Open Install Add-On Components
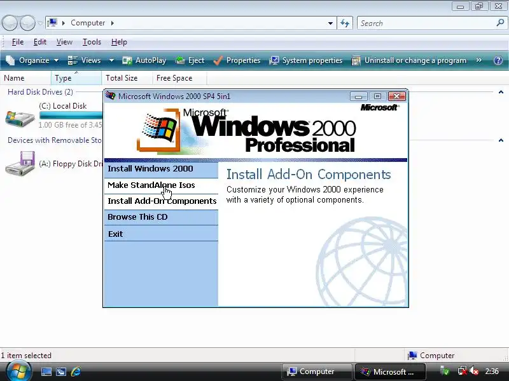Viewport: 509px width, 381px height. point(161,201)
